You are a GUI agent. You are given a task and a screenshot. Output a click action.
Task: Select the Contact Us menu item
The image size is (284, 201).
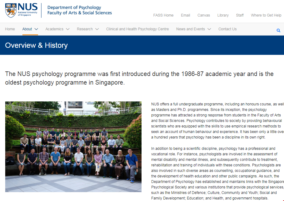(227, 29)
